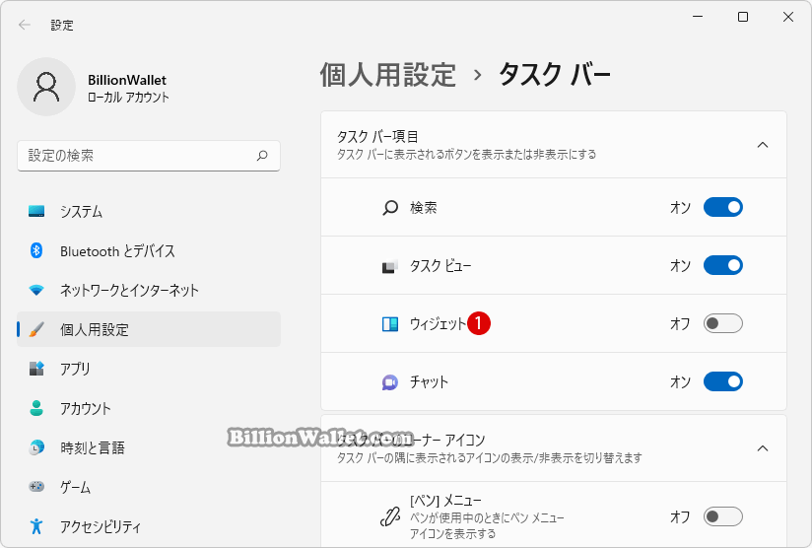
Task: Select the アクセシビリティ icon
Action: [x=36, y=526]
